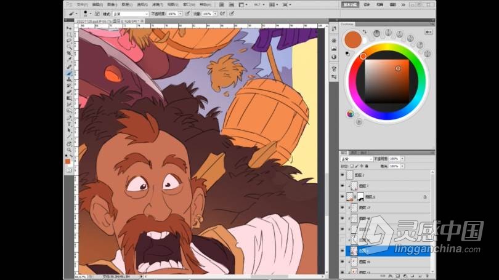Toggle pressure for size icon

[232, 14]
